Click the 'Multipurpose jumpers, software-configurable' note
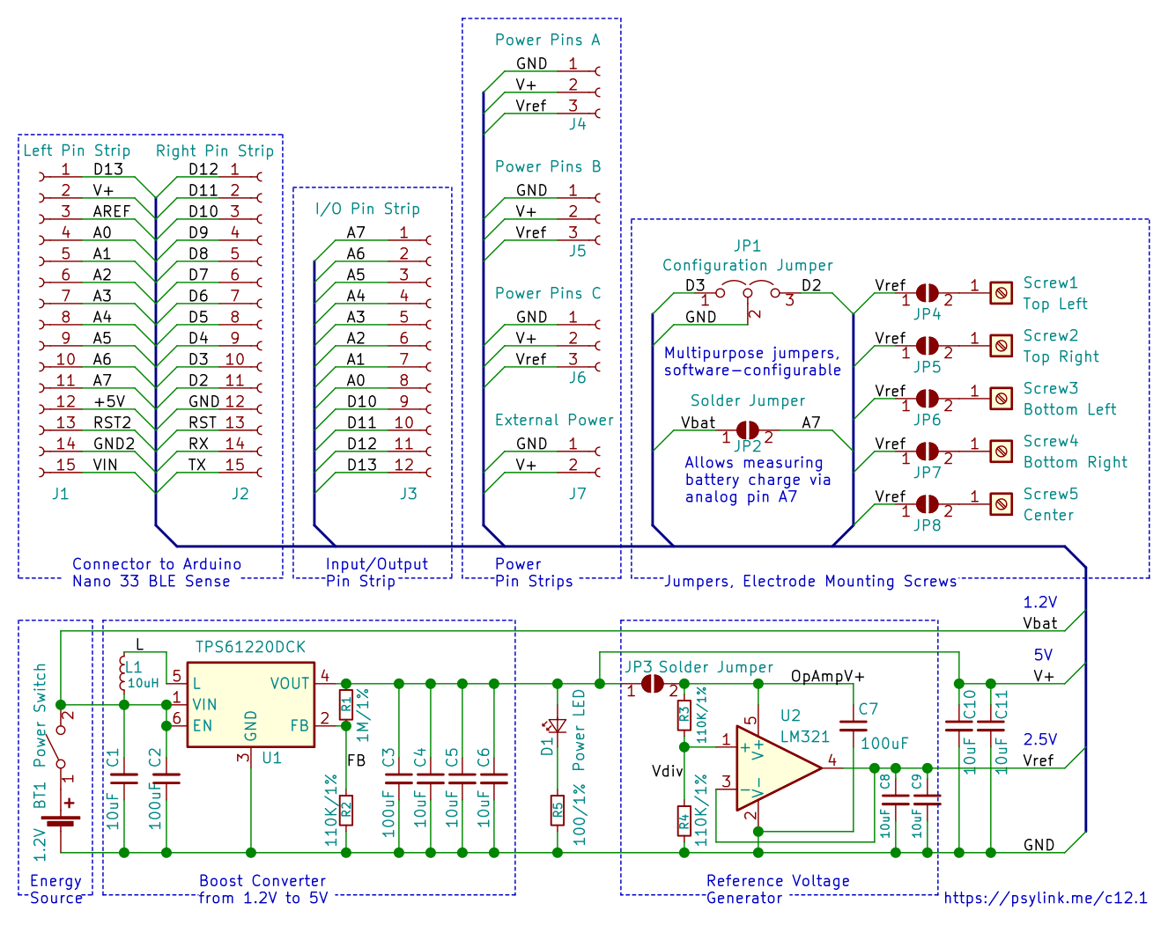This screenshot has height=925, width=1168. coord(752,362)
